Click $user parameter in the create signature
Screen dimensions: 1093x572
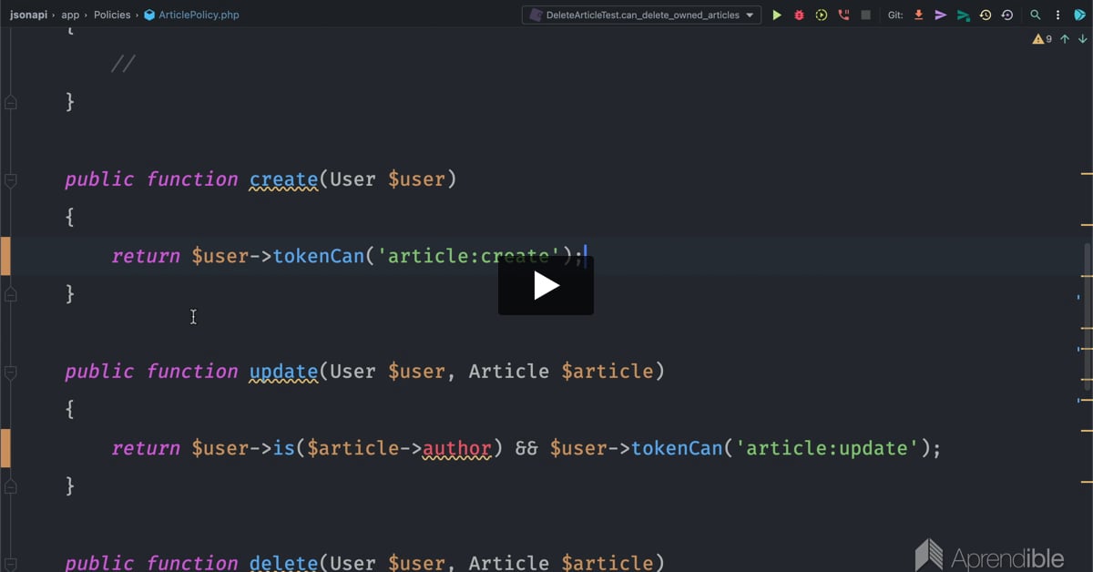pos(417,179)
